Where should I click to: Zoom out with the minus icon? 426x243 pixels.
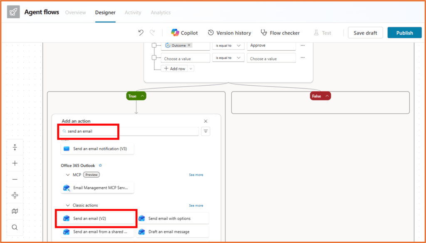click(x=15, y=179)
